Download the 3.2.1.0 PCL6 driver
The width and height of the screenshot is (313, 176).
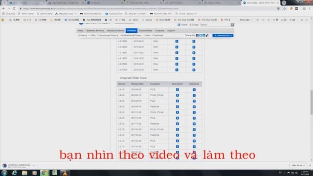point(194,147)
